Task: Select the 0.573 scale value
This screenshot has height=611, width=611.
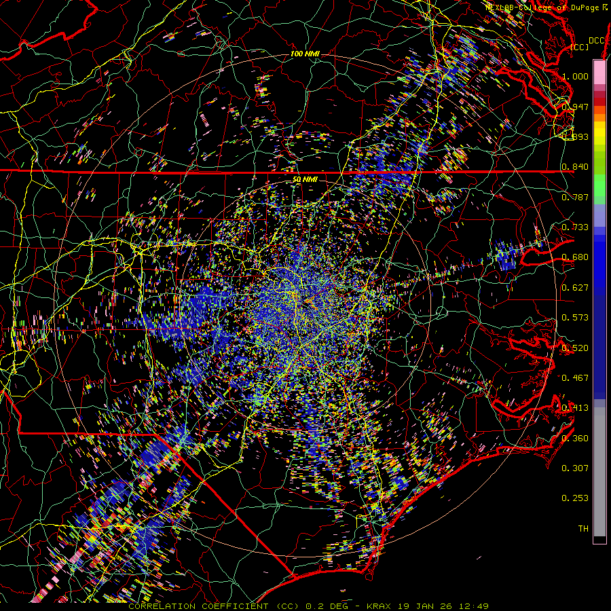Action: (575, 318)
